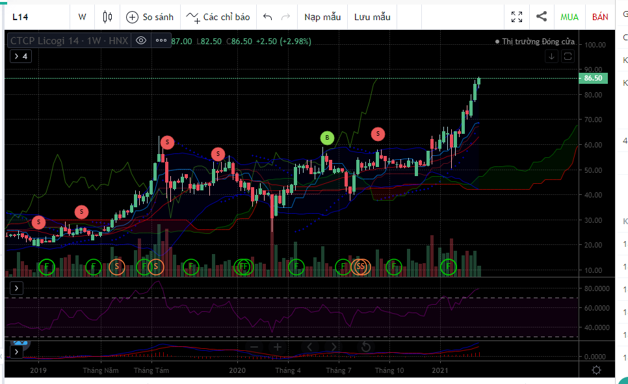
Task: Undo the last chart action
Action: click(x=268, y=17)
